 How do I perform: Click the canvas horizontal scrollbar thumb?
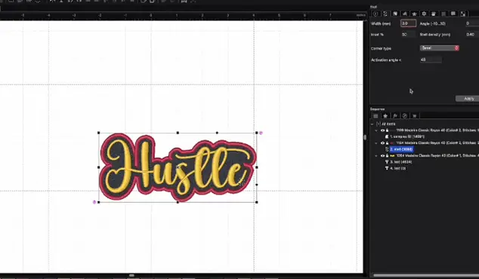131,275
